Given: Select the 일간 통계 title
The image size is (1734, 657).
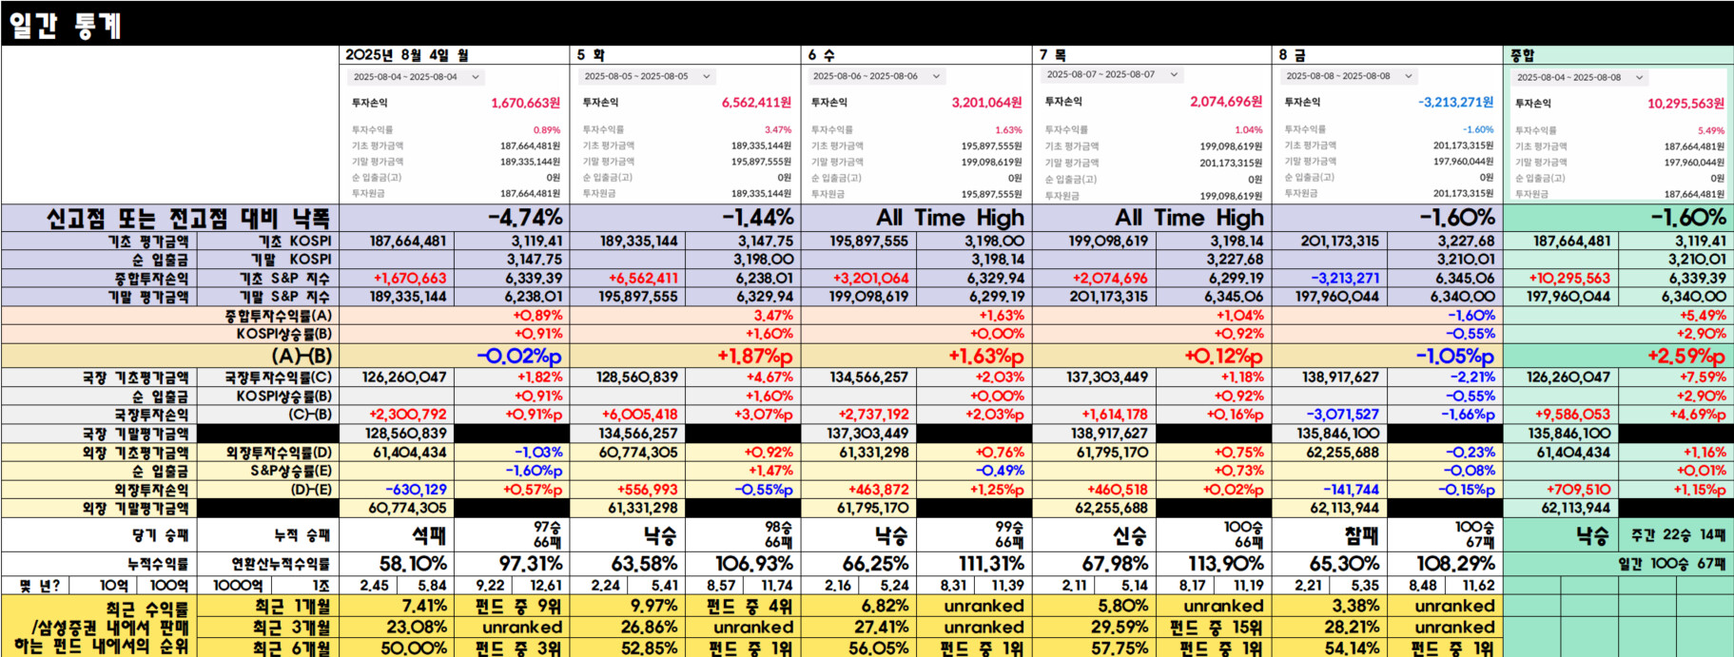Looking at the screenshot, I should 65,24.
